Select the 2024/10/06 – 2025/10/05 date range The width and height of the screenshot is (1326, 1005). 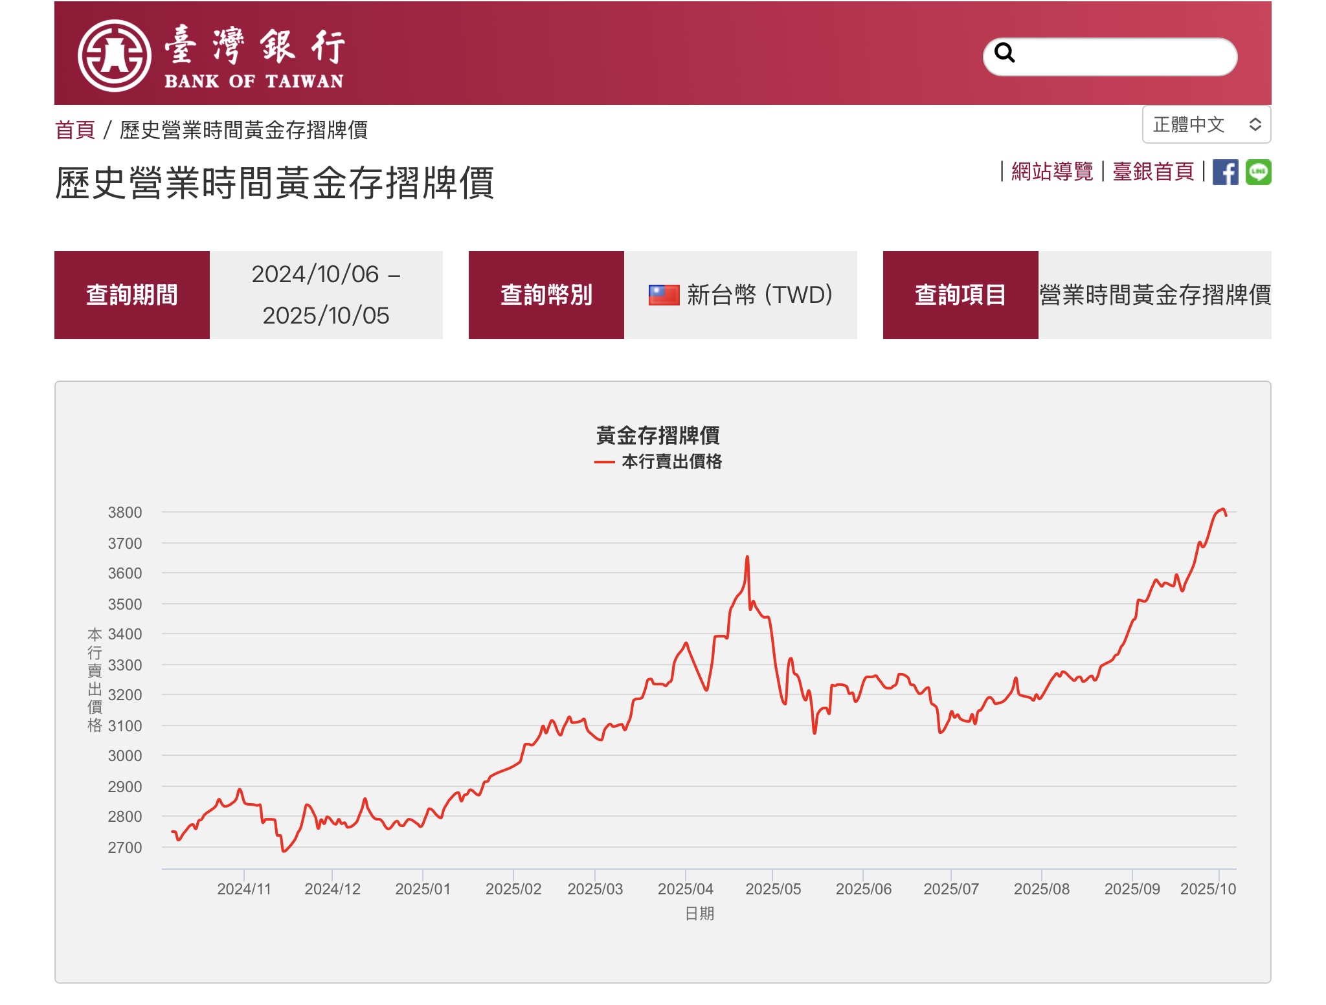[326, 295]
